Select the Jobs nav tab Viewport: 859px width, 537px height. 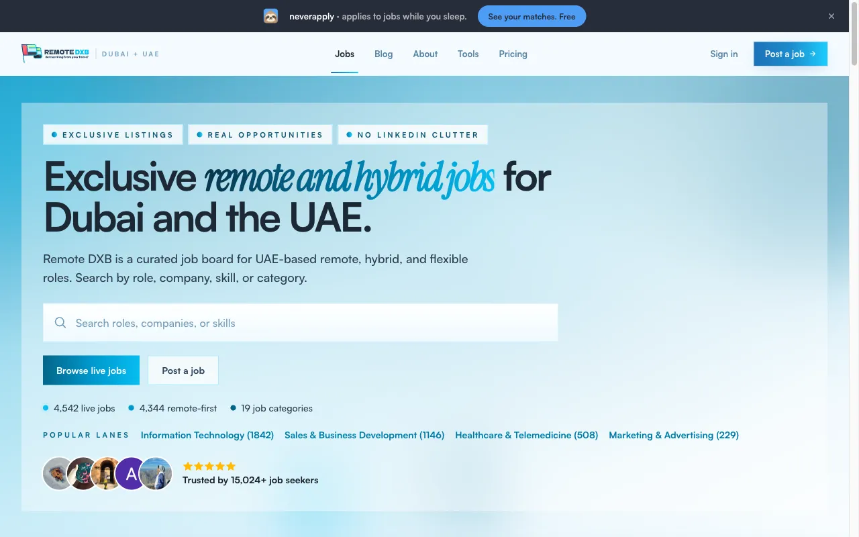(x=344, y=54)
